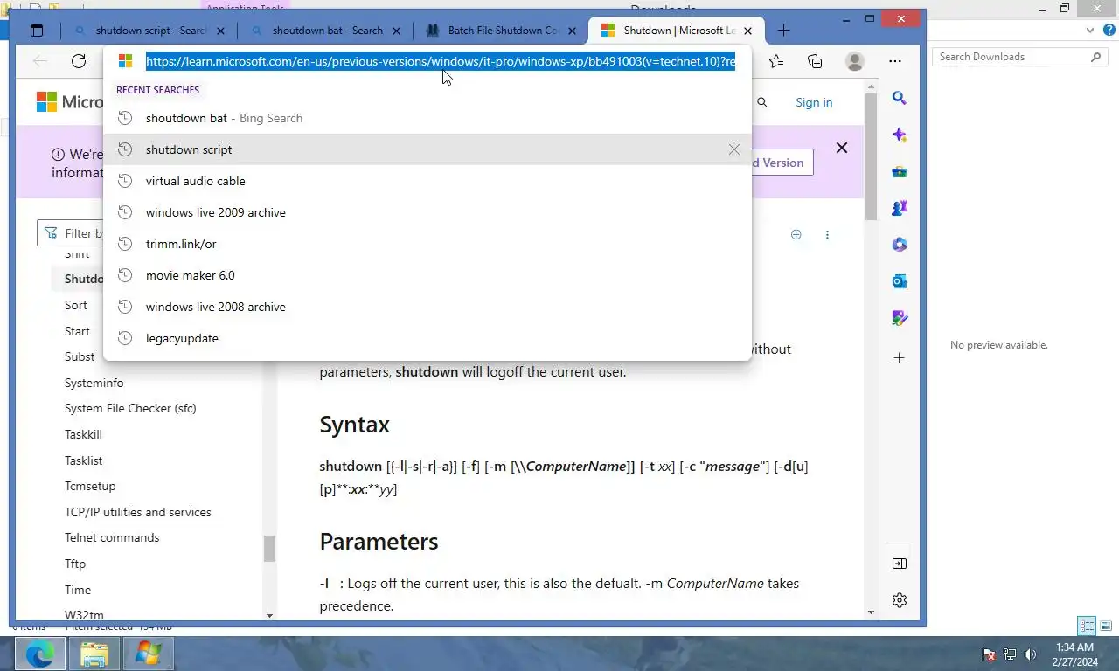
Task: Open the sidebar Tools briefcase icon
Action: point(900,172)
